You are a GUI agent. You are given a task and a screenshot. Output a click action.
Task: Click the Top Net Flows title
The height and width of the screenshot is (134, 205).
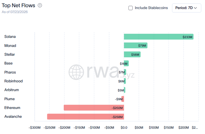coord(18,5)
